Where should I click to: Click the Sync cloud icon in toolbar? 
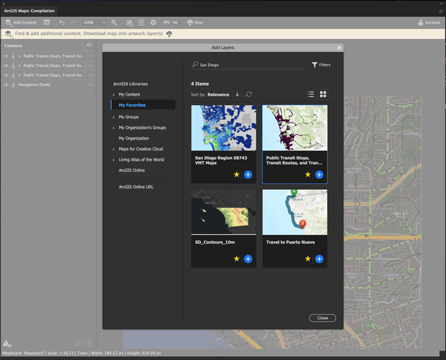pos(190,23)
